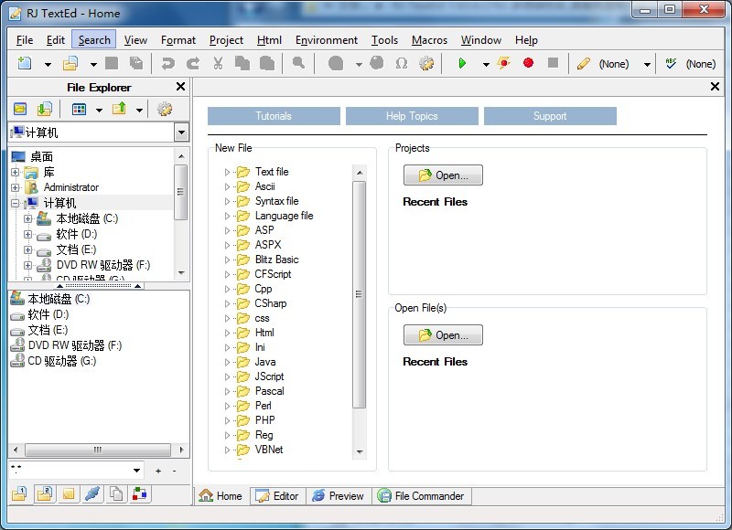Click the highlighter pencil icon in toolbar
The image size is (732, 530).
pos(583,63)
